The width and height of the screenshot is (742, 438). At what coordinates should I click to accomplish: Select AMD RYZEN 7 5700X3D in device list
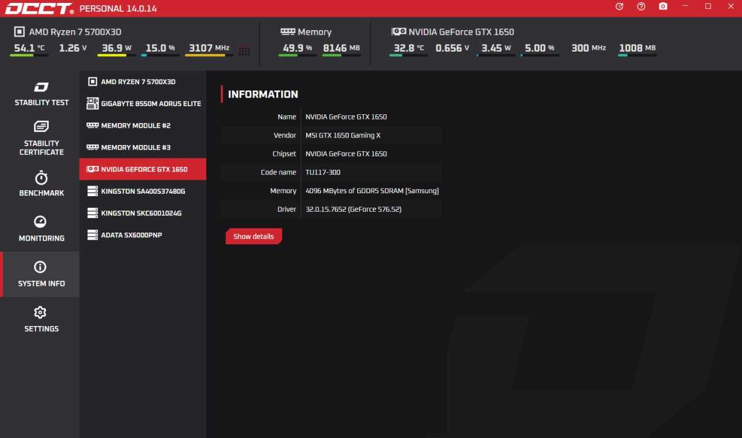[x=143, y=82]
